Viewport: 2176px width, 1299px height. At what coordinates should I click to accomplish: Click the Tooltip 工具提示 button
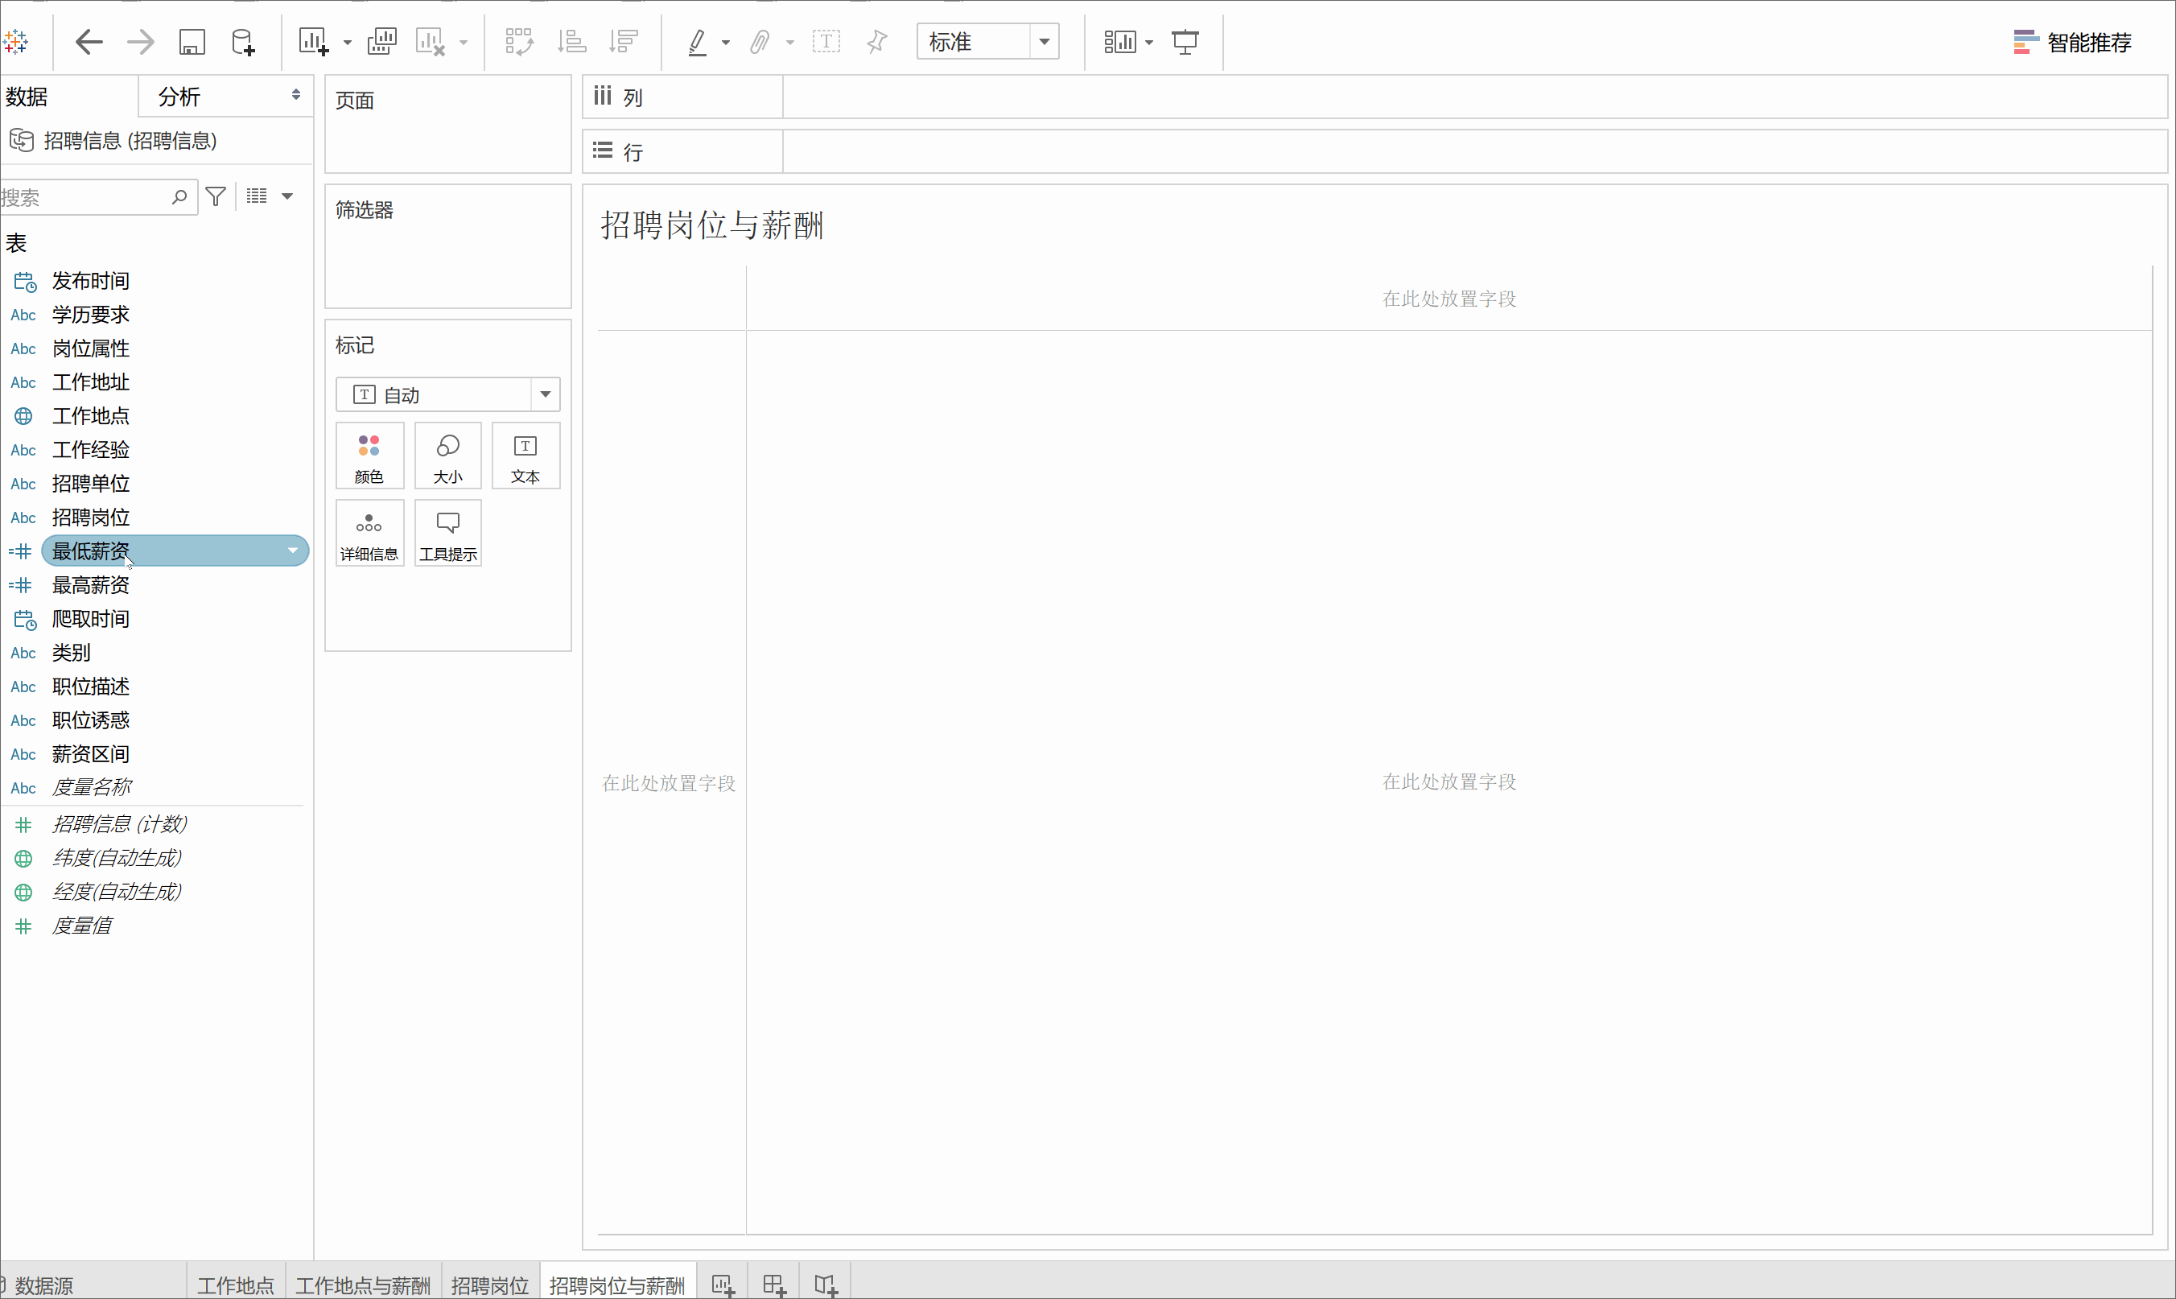coord(447,534)
